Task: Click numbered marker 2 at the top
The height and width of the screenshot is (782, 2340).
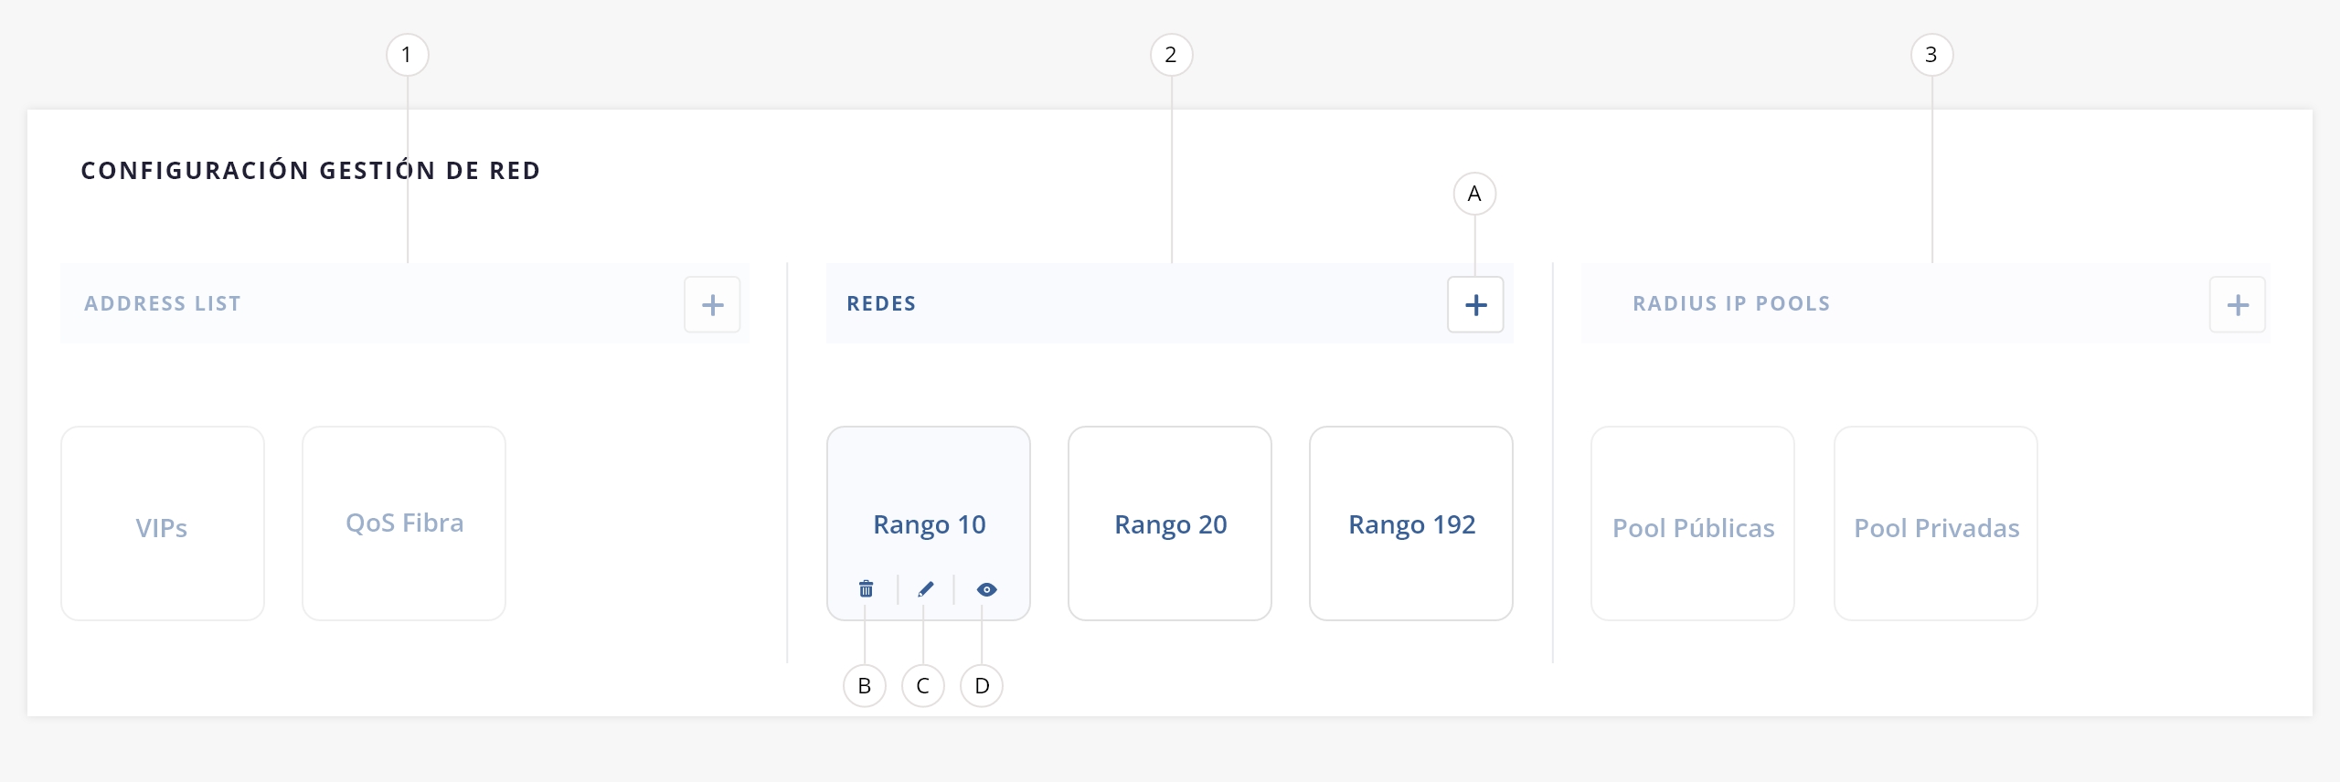Action: 1171,55
